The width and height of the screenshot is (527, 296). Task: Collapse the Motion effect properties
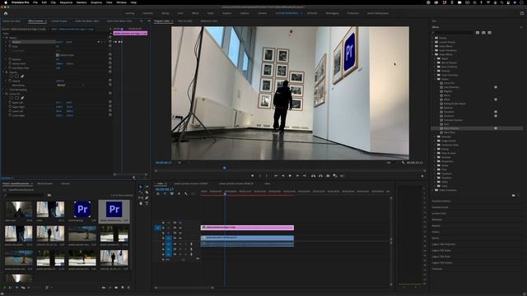tap(3, 38)
